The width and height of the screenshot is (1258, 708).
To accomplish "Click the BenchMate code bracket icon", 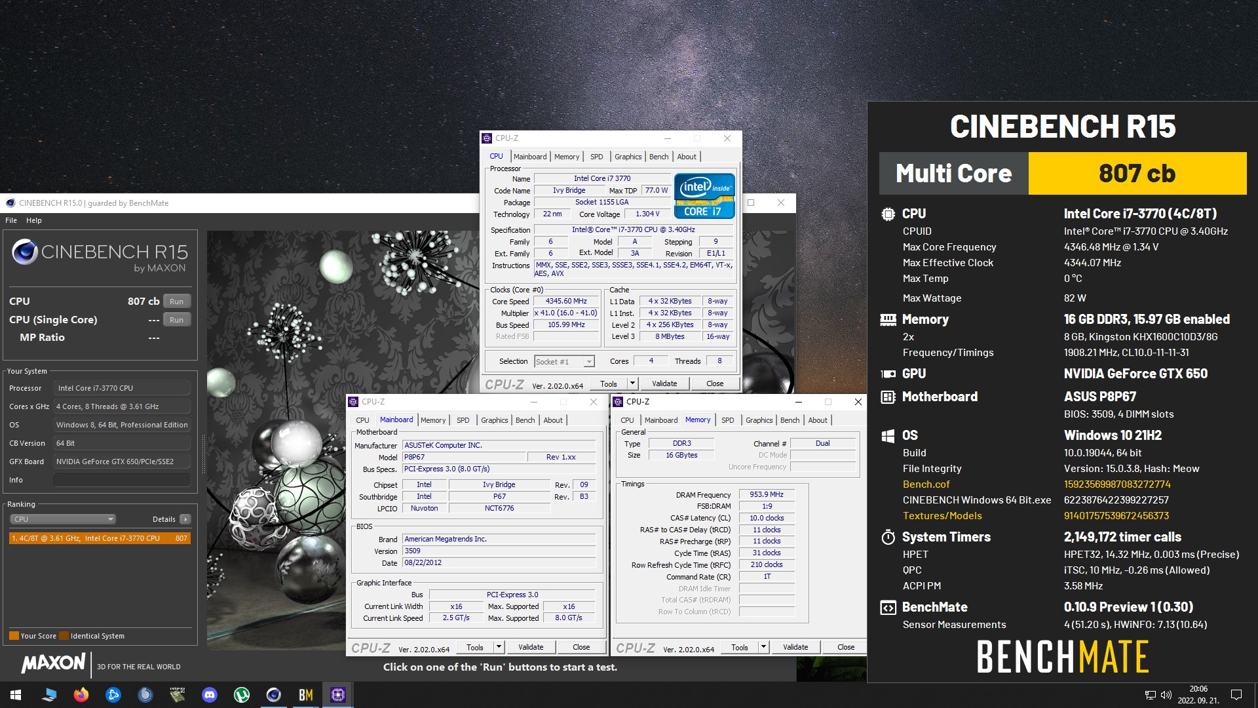I will pos(888,608).
